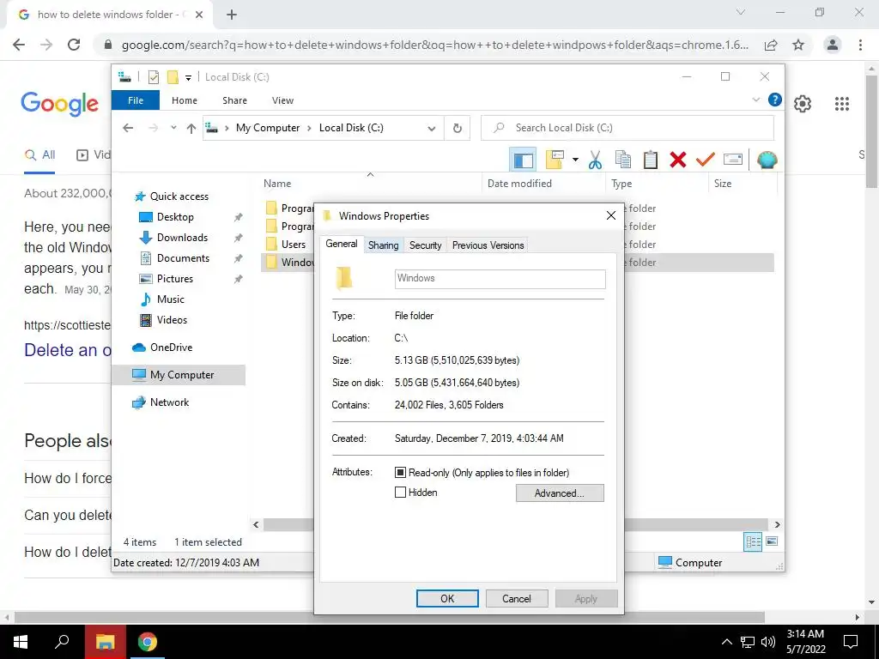The width and height of the screenshot is (879, 659).
Task: Click the Cut scissors icon
Action: (x=595, y=160)
